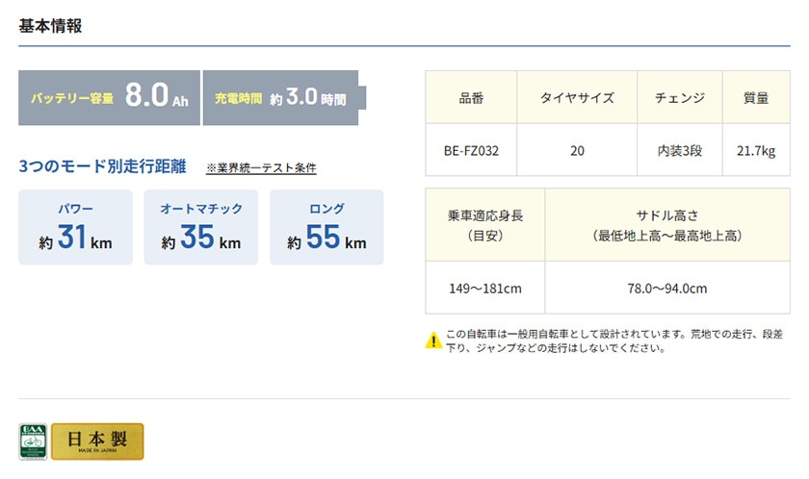Click the 品番 column header
The image size is (809, 479).
pyautogui.click(x=471, y=98)
